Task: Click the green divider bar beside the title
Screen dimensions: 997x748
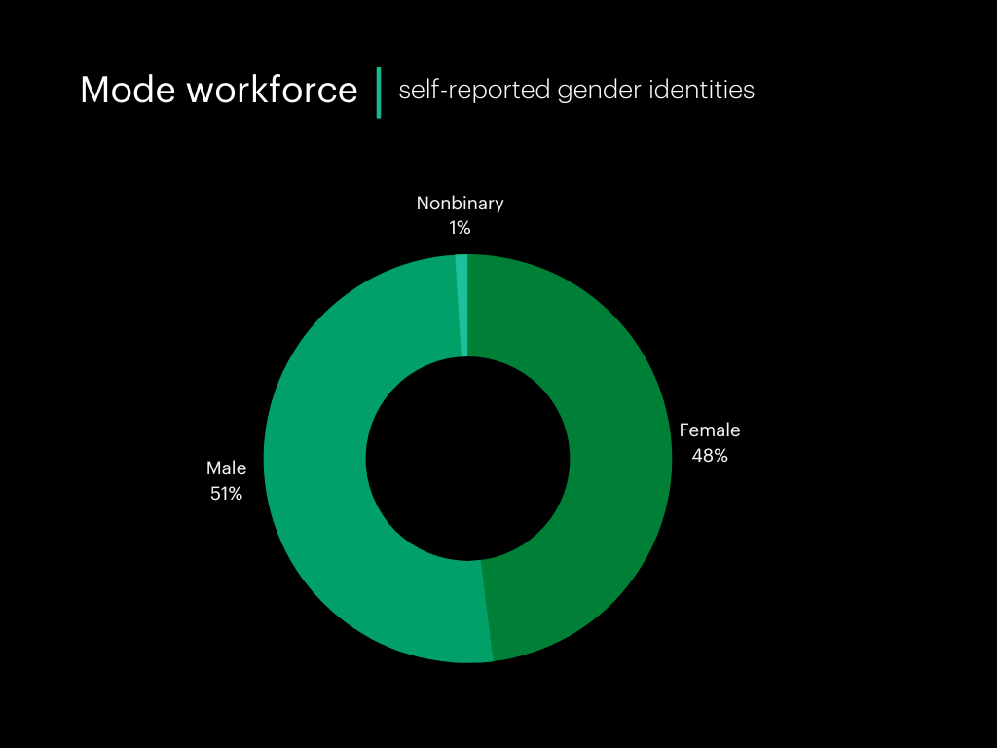Action: pyautogui.click(x=378, y=91)
